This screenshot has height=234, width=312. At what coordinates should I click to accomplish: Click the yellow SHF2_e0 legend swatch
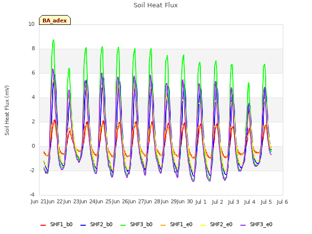[x=203, y=225]
